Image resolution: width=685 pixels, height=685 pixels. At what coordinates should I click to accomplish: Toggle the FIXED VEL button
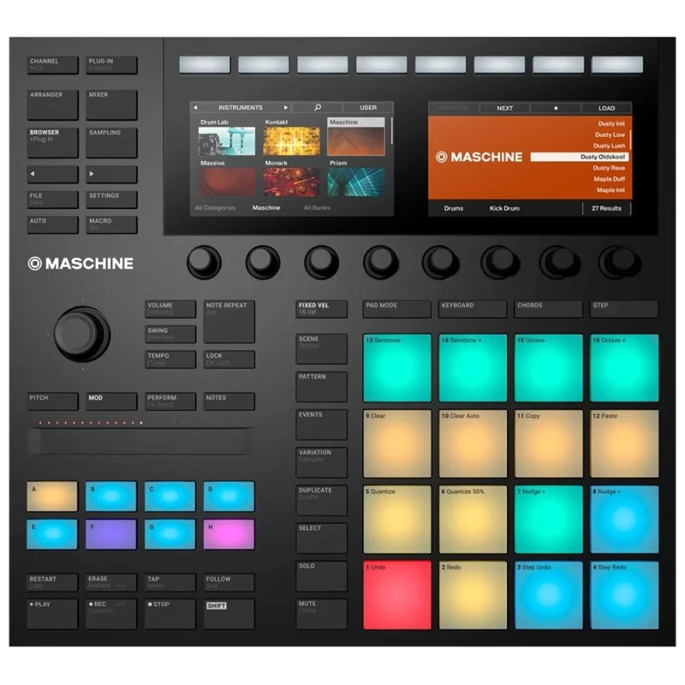click(322, 309)
